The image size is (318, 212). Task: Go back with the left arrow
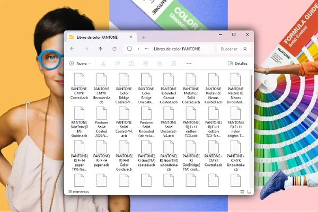[x=72, y=49]
